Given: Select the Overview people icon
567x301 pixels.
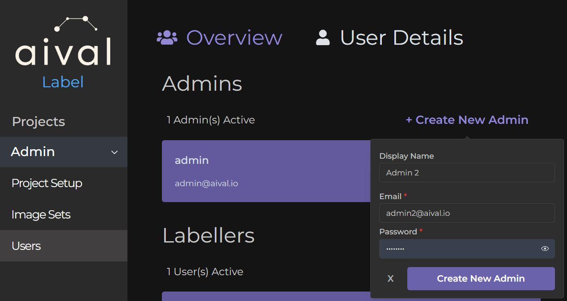Looking at the screenshot, I should pos(167,38).
